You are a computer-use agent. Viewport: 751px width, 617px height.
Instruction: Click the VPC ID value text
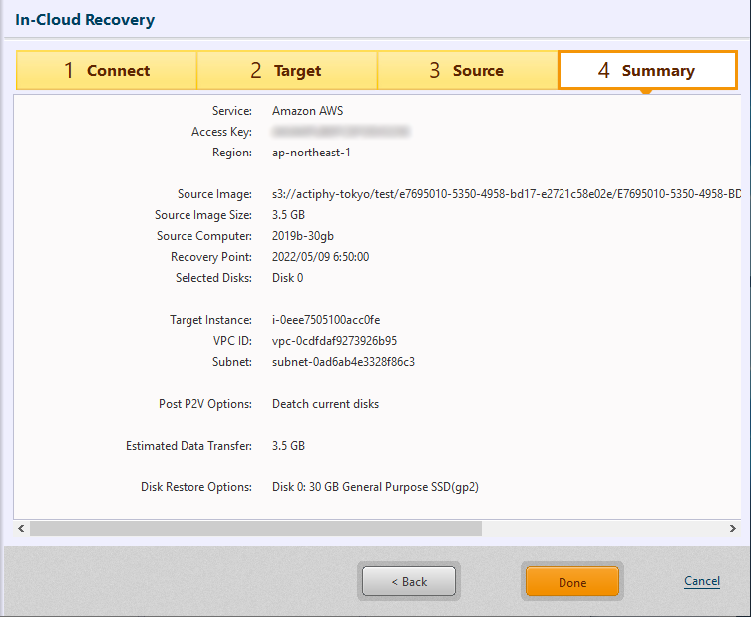[x=334, y=341]
